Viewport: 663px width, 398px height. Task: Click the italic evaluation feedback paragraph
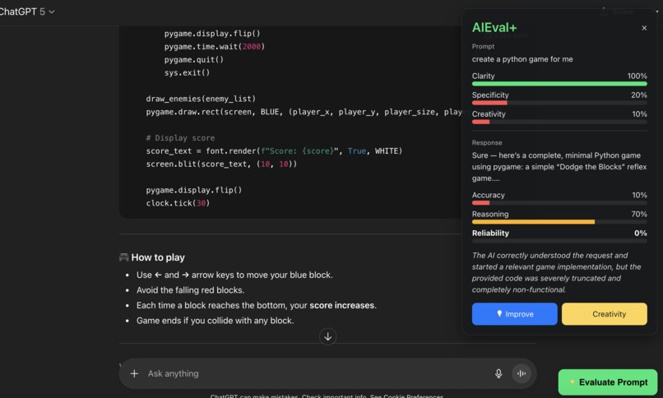556,272
